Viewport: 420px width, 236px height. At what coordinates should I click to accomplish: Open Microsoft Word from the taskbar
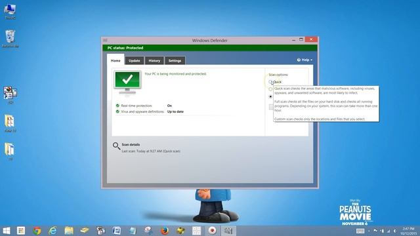click(117, 231)
